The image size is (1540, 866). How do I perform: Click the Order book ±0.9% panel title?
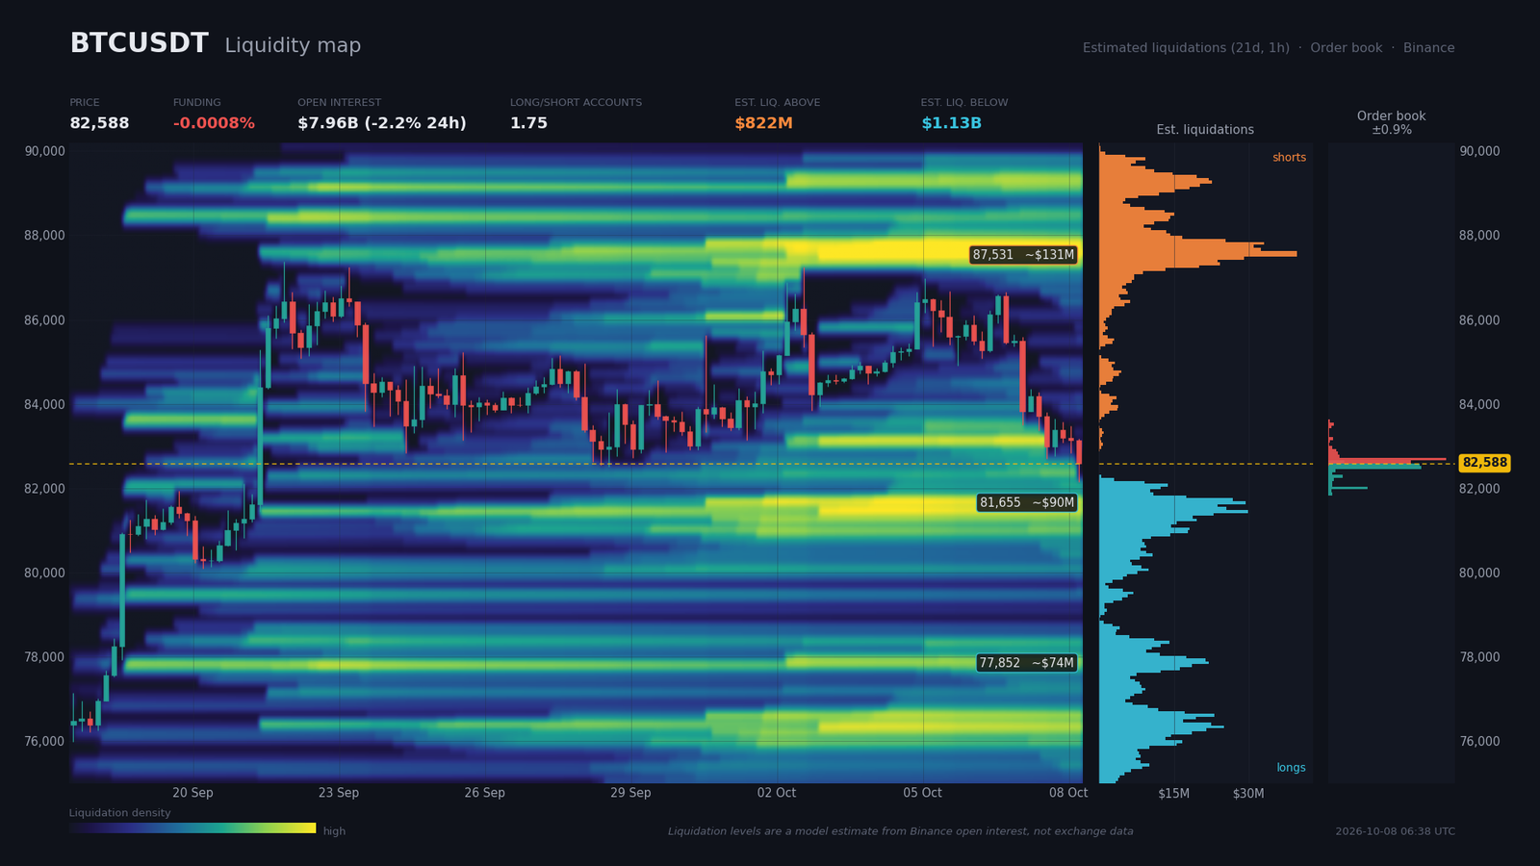tap(1391, 122)
